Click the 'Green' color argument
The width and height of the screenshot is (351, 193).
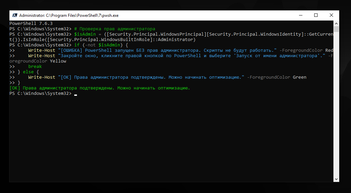pyautogui.click(x=299, y=77)
